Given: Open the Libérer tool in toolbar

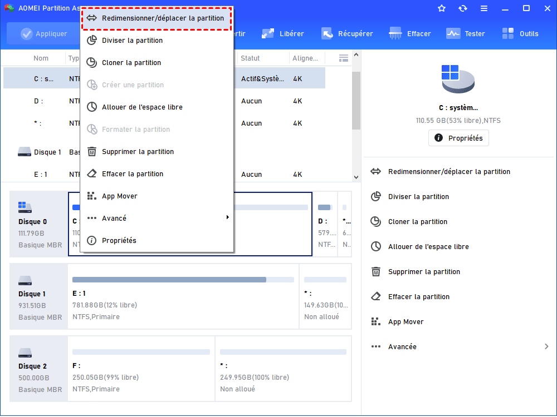Looking at the screenshot, I should (283, 34).
